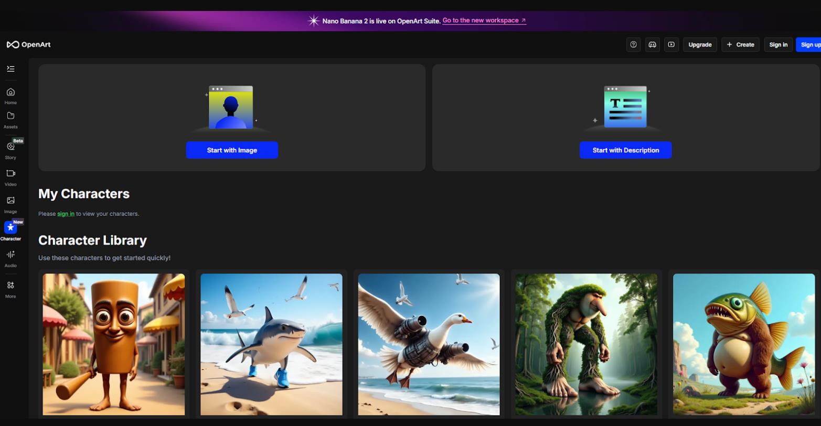821x426 pixels.
Task: Click the text document illustration icon
Action: pyautogui.click(x=625, y=107)
